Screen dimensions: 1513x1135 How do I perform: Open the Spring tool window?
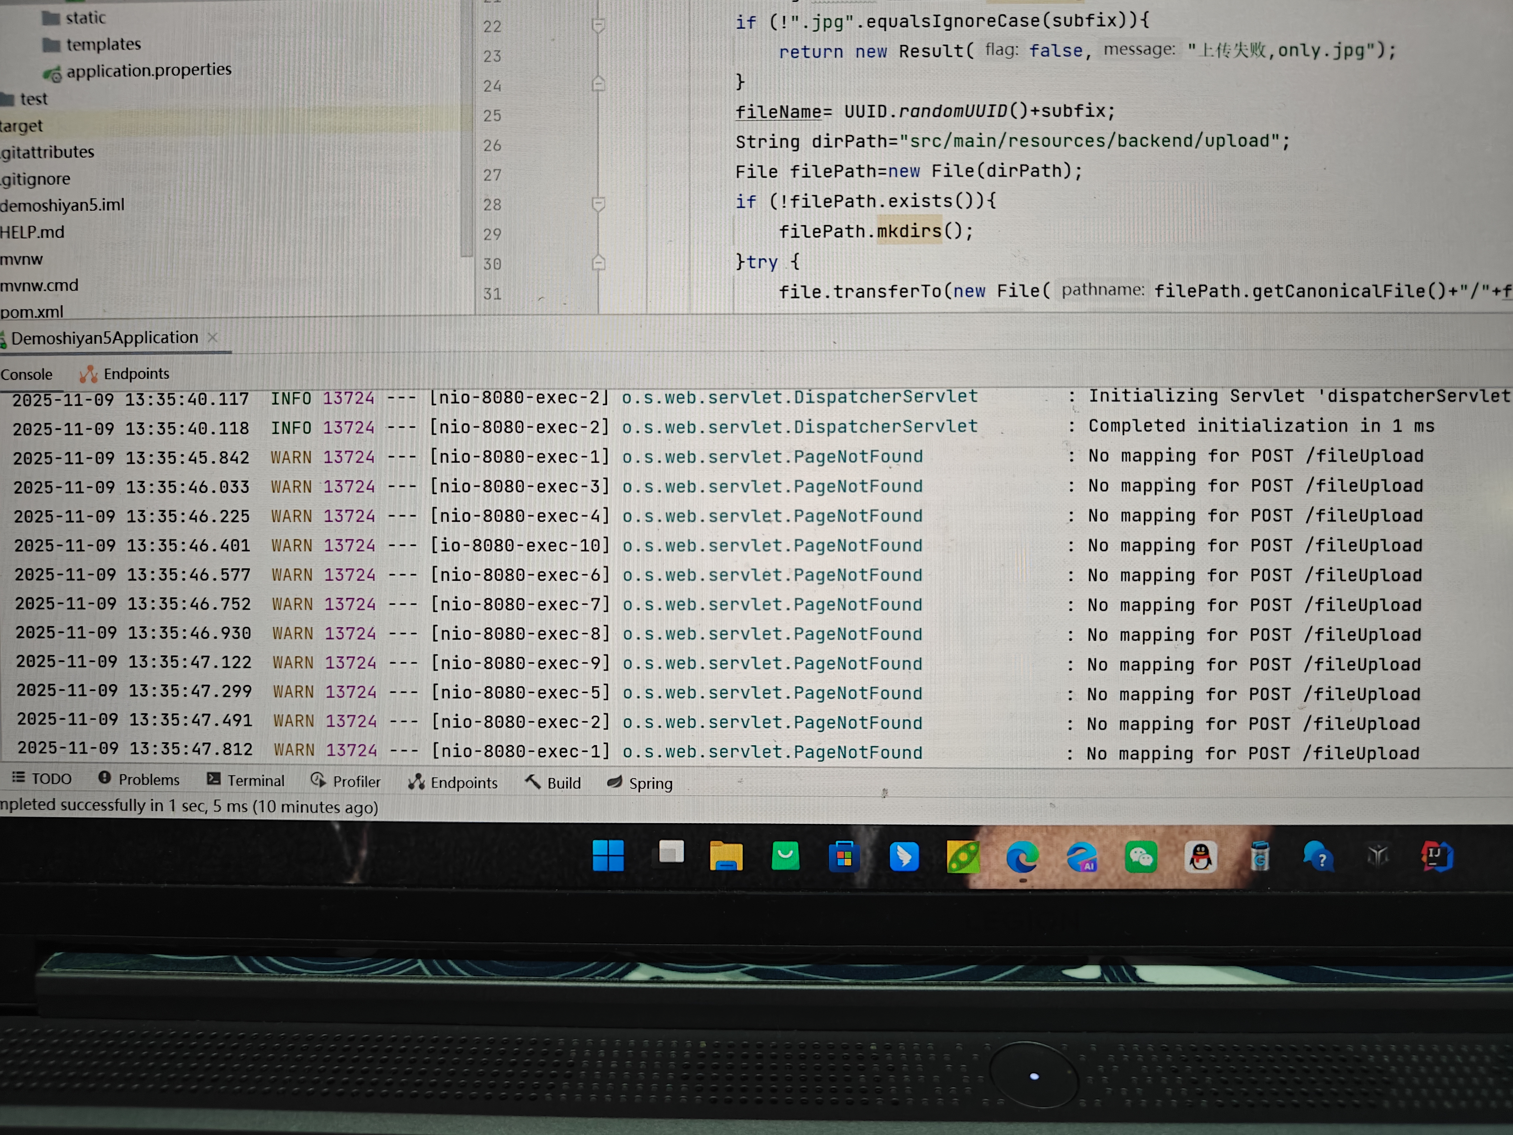[640, 783]
